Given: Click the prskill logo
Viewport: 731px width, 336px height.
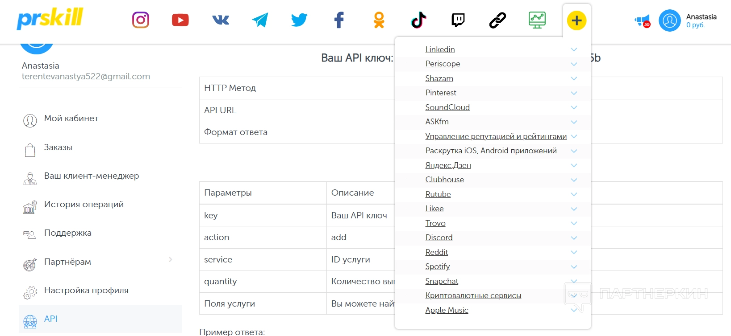Looking at the screenshot, I should click(50, 19).
